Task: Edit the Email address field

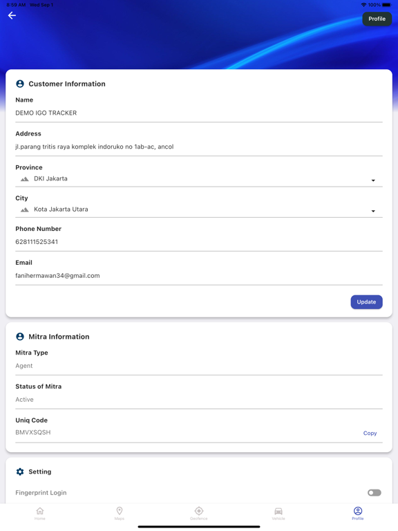Action: click(x=199, y=276)
